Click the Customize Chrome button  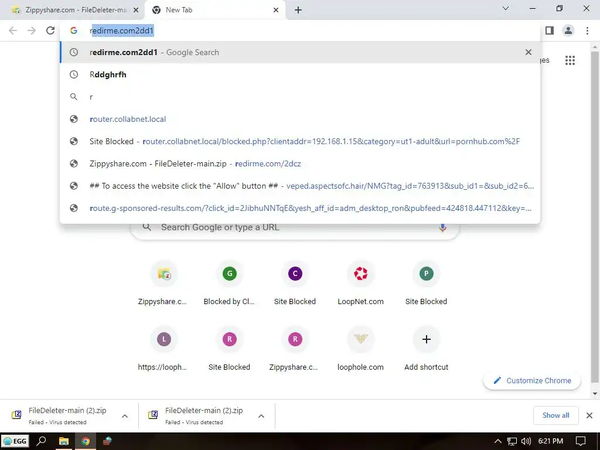[x=532, y=380]
